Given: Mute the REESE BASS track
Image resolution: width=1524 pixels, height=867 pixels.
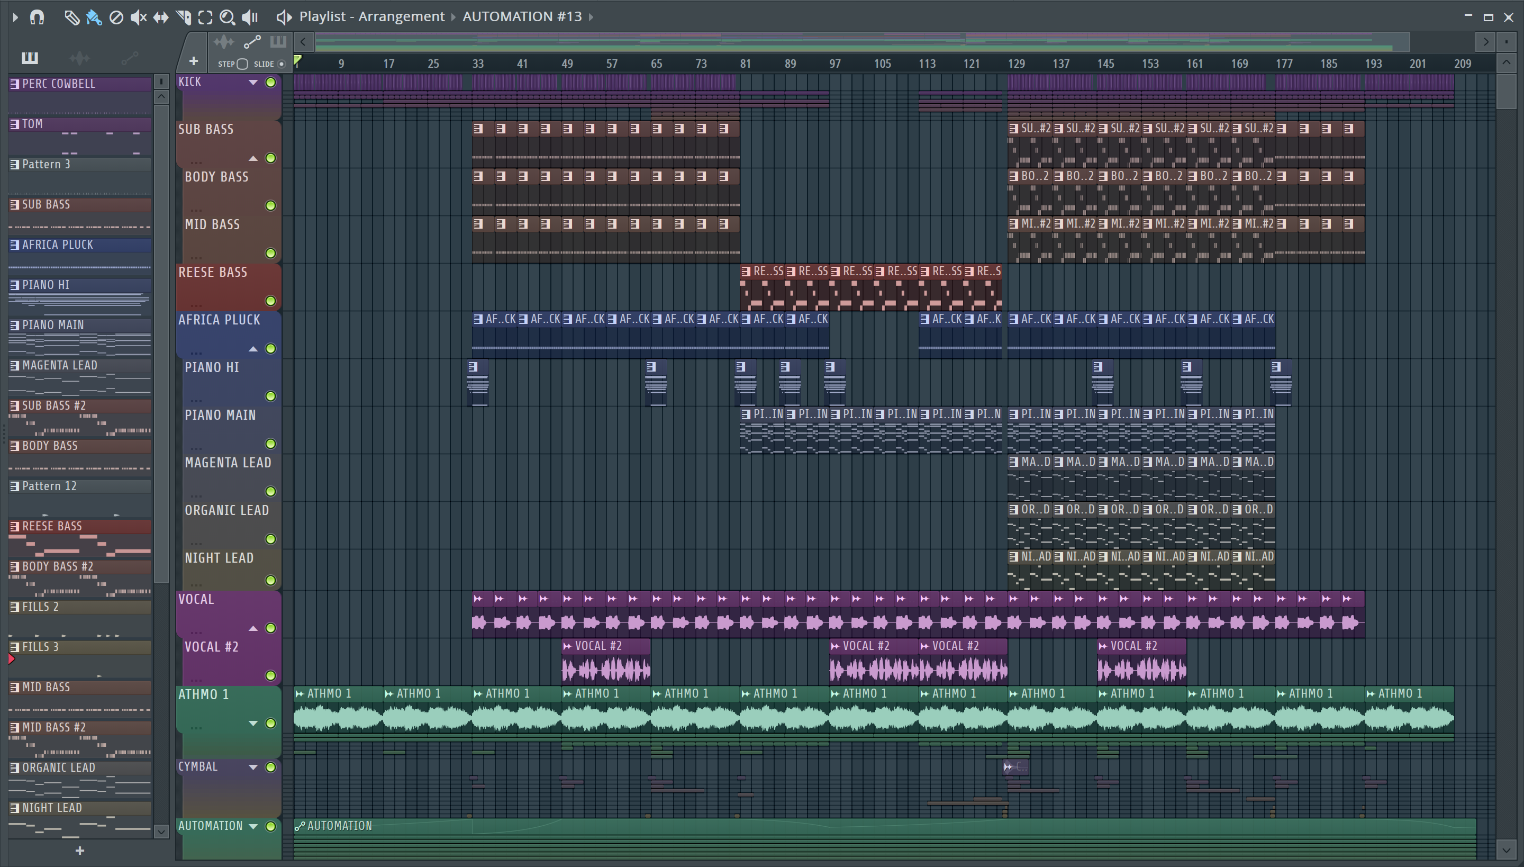Looking at the screenshot, I should pyautogui.click(x=271, y=301).
